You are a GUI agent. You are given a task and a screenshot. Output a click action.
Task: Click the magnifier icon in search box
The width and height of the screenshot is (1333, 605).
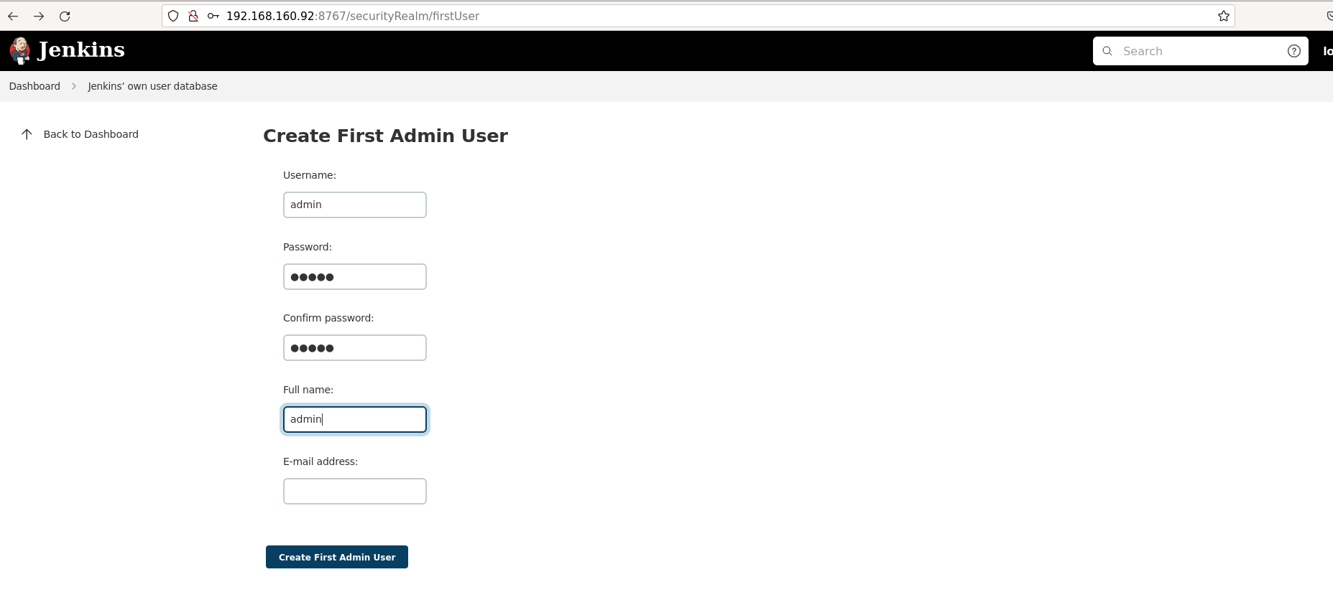1107,51
